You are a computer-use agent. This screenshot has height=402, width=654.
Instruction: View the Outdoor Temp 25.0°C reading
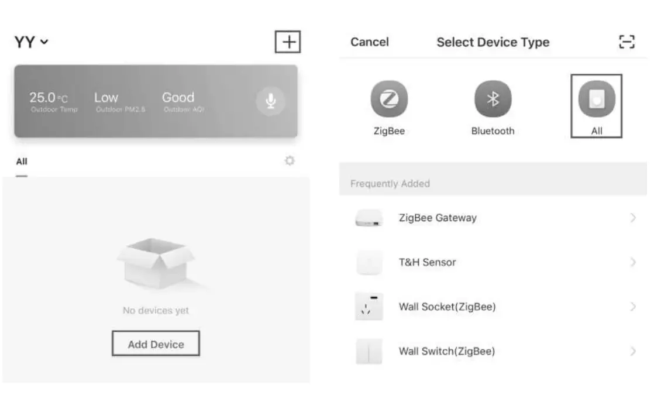pos(53,101)
